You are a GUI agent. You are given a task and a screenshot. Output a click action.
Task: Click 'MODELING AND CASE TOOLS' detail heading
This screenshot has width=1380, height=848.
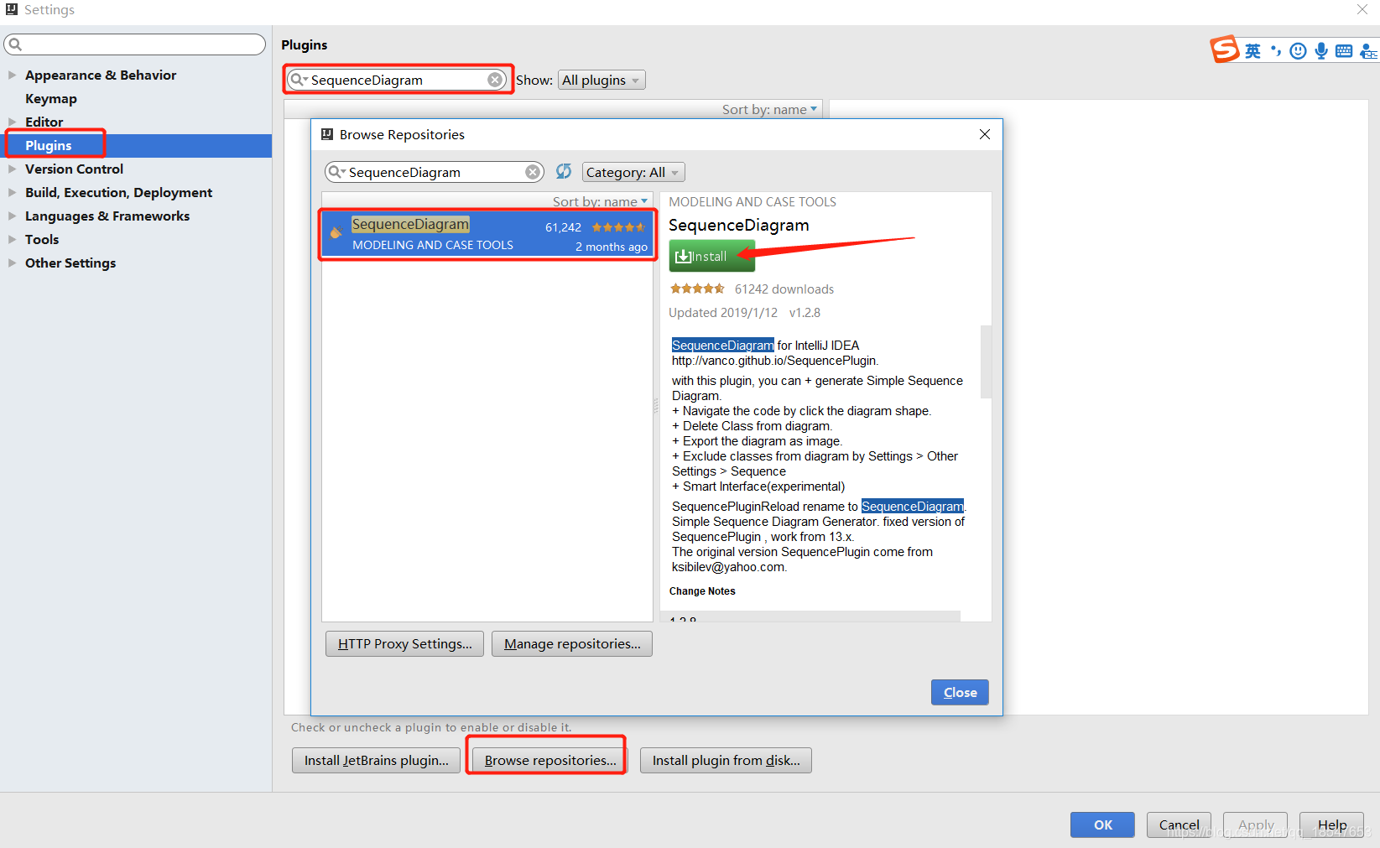tap(752, 202)
